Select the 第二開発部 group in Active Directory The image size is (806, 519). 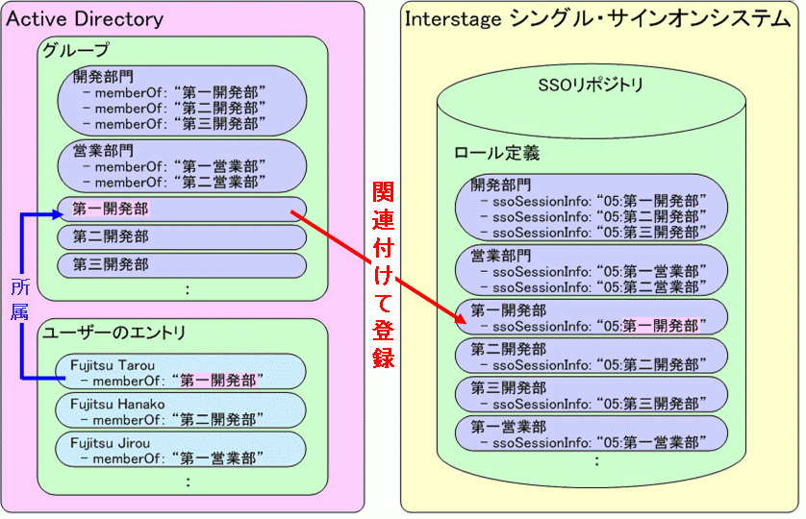point(181,236)
